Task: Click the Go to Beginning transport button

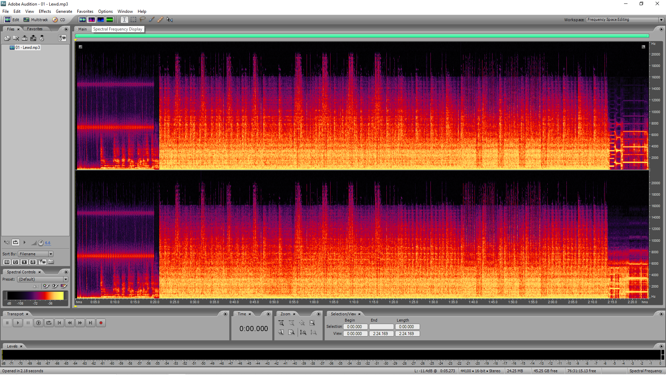Action: click(x=59, y=323)
